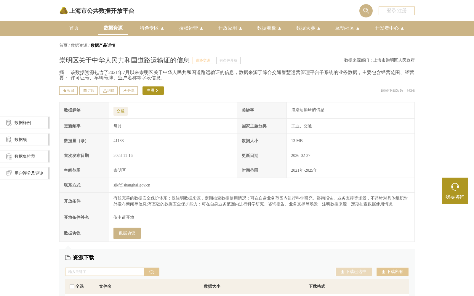
Task: Click the 道路交通 category tag
Action: pyautogui.click(x=203, y=60)
